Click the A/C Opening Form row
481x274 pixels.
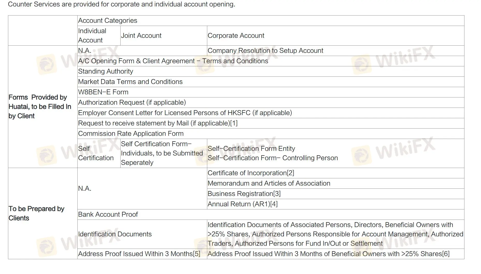tap(173, 61)
